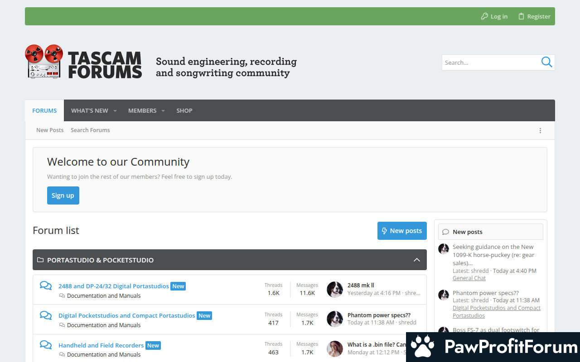Click the 1.6K threads count
Screen dimensions: 580x362
[x=273, y=293]
